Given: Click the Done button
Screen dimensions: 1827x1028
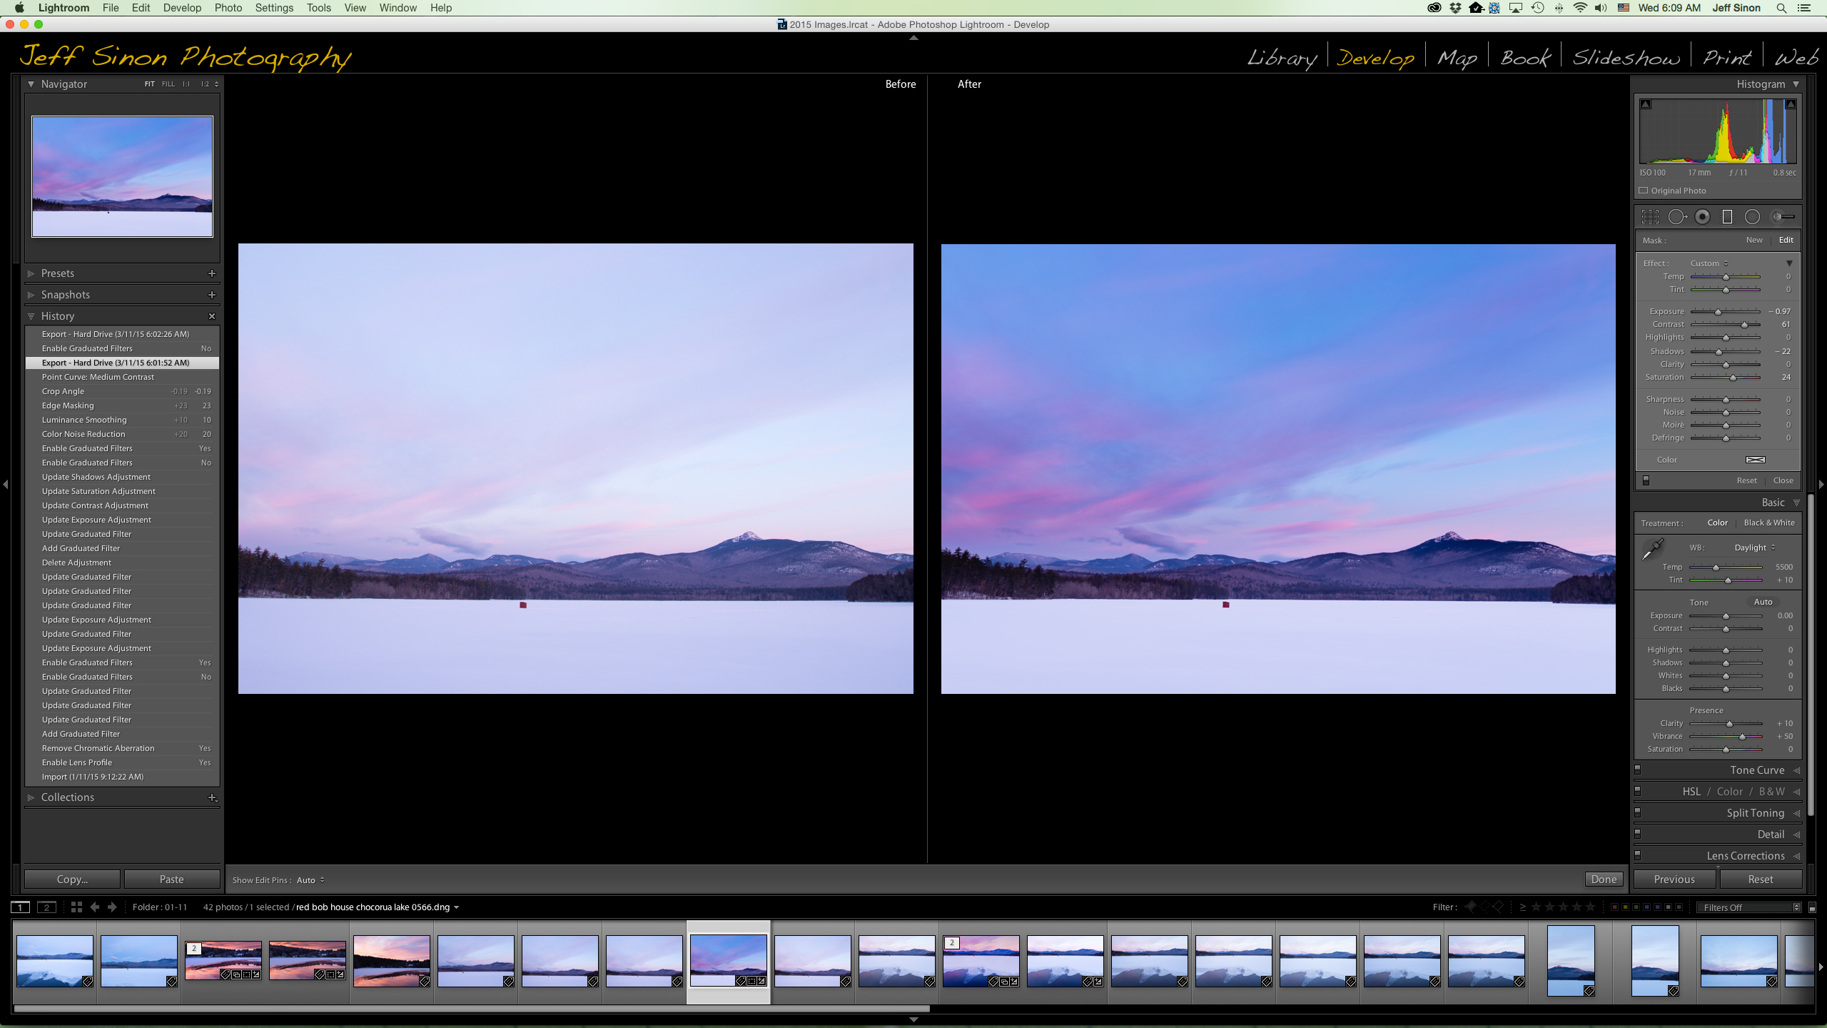Looking at the screenshot, I should point(1604,880).
